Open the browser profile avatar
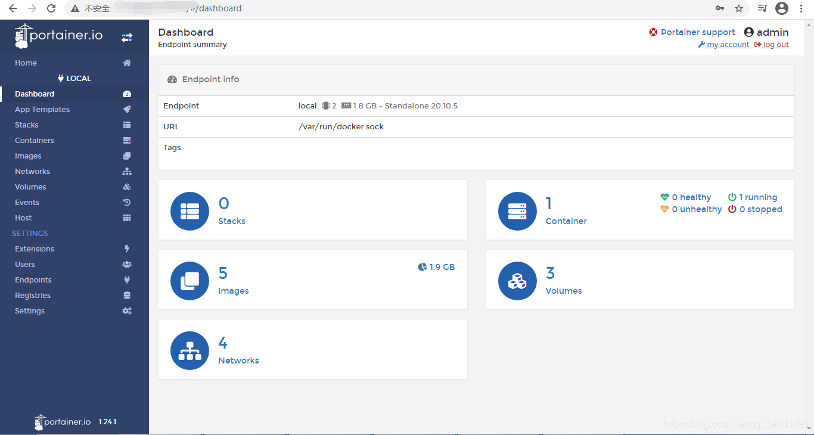This screenshot has width=814, height=435. [782, 8]
